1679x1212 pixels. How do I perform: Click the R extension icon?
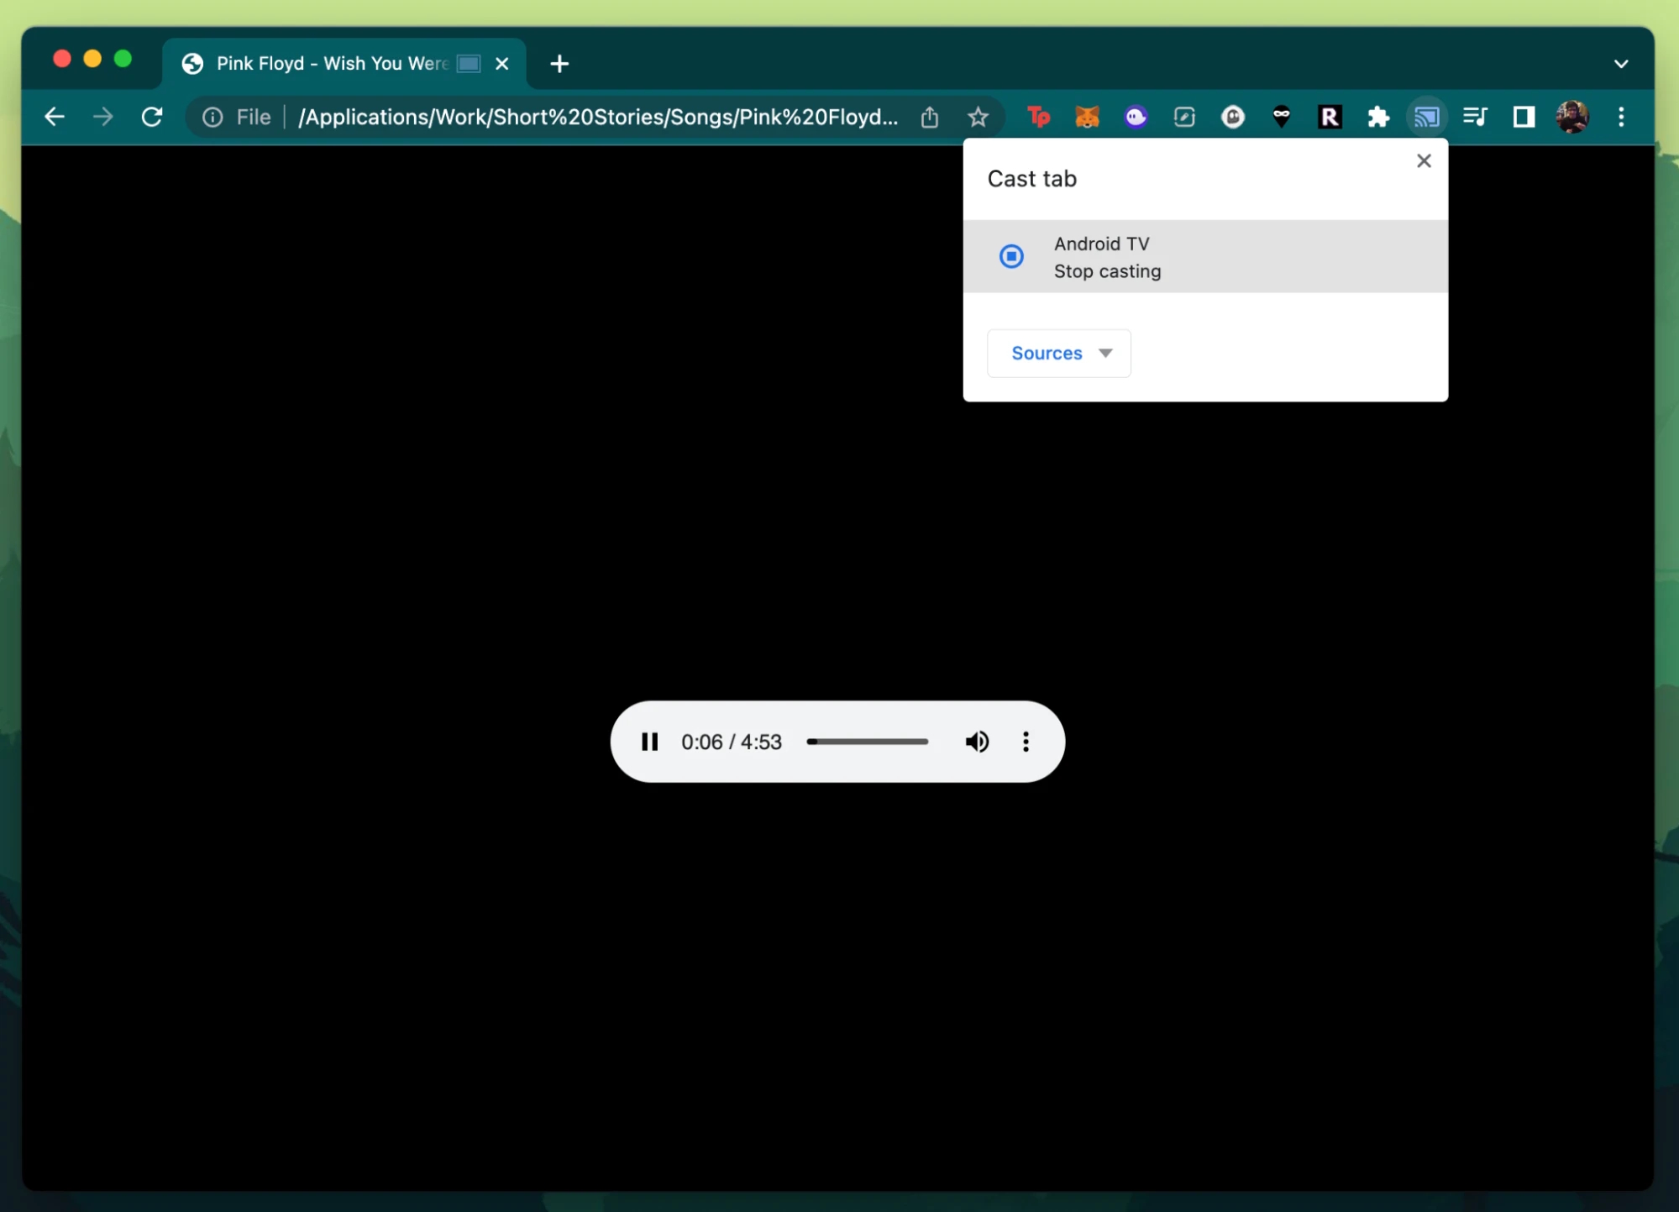(x=1330, y=117)
